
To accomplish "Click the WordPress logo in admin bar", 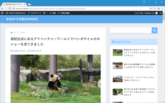I will pyautogui.click(x=2, y=13).
